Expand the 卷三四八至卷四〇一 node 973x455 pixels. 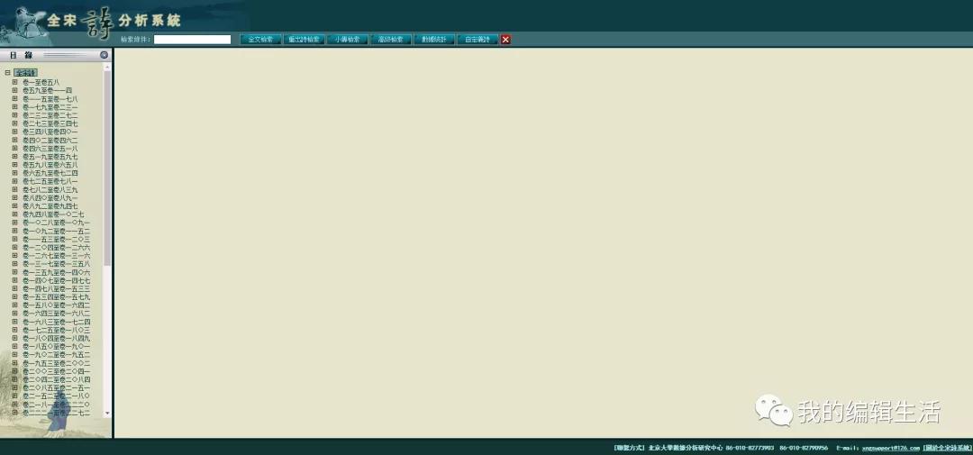(x=15, y=132)
